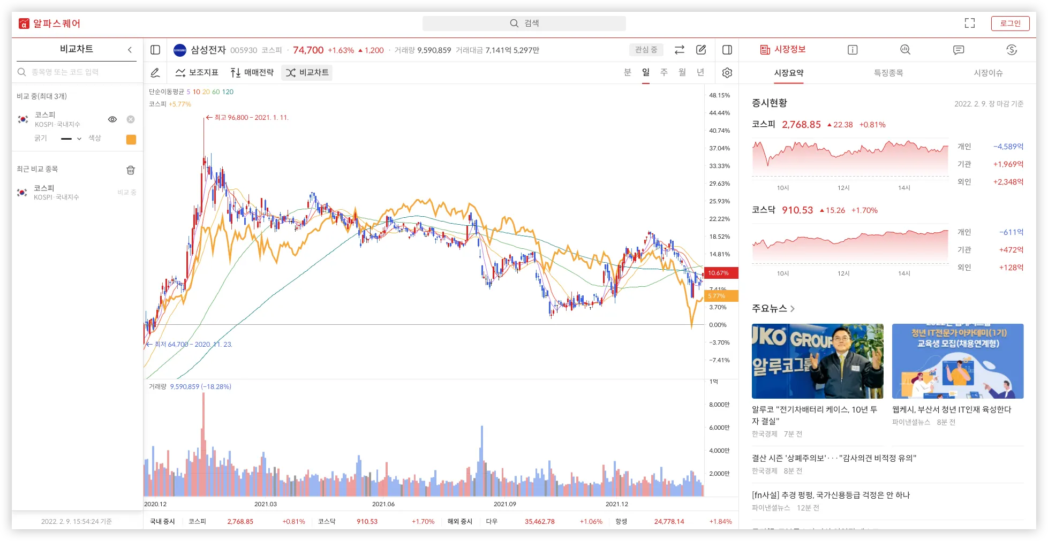
Task: Click the 삼성전자 stock name
Action: point(208,50)
